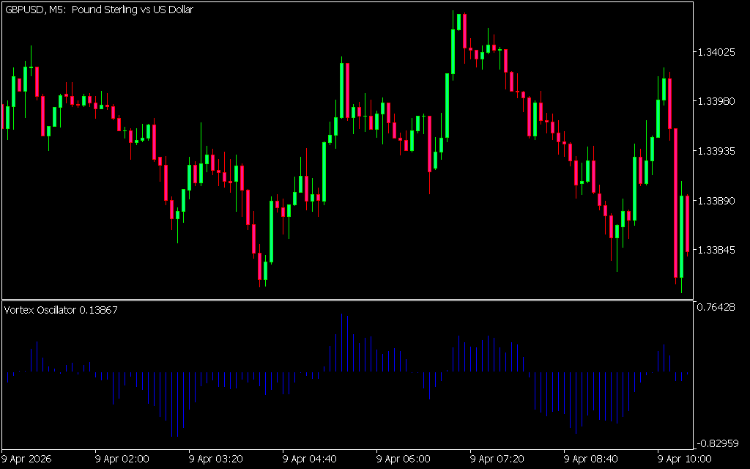750x469 pixels.
Task: Click the 9 Apr 04:40 time label
Action: 310,459
